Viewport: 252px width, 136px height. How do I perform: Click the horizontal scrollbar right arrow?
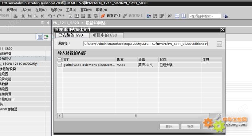pyautogui.click(x=219, y=115)
